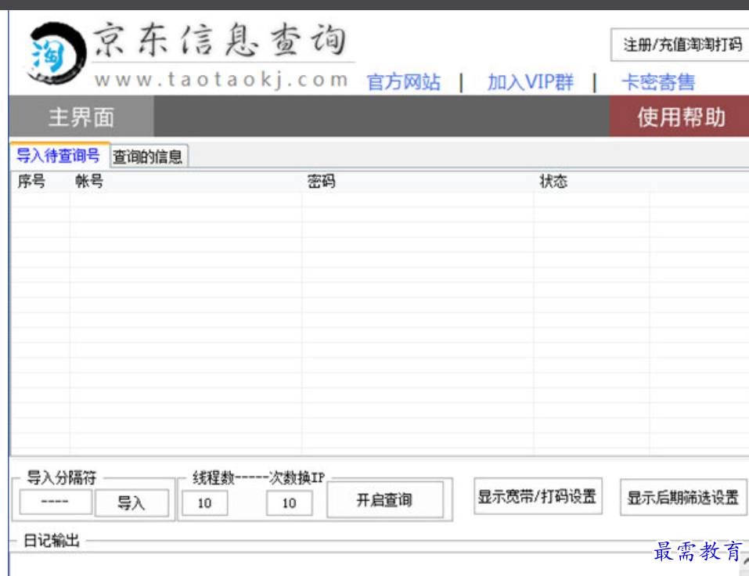Follow the 加入VIP群 link
Screen dimensions: 749x576
coord(530,82)
